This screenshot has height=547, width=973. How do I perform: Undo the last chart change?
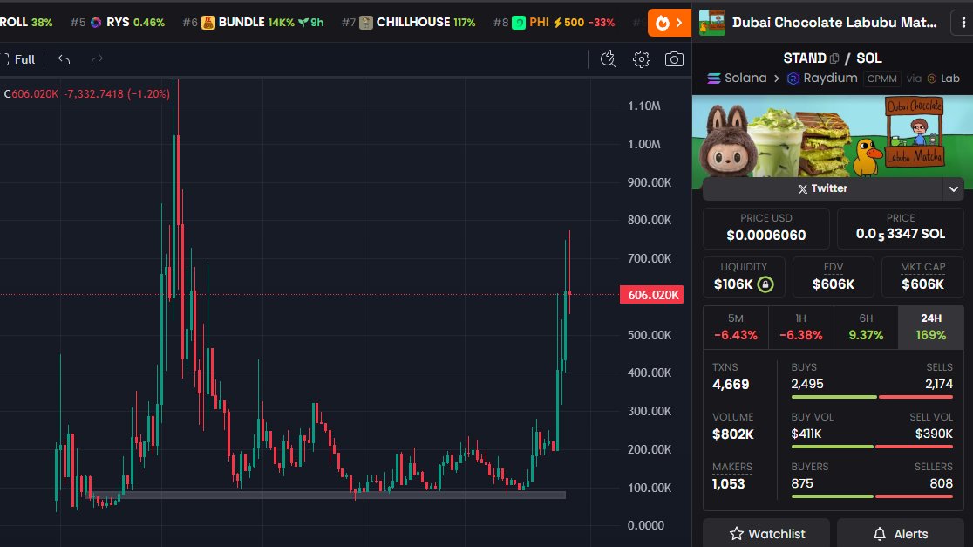coord(64,59)
